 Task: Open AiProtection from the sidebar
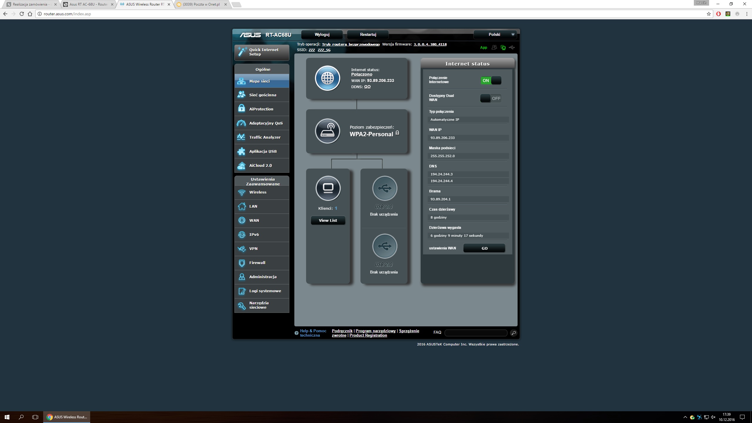pyautogui.click(x=261, y=109)
